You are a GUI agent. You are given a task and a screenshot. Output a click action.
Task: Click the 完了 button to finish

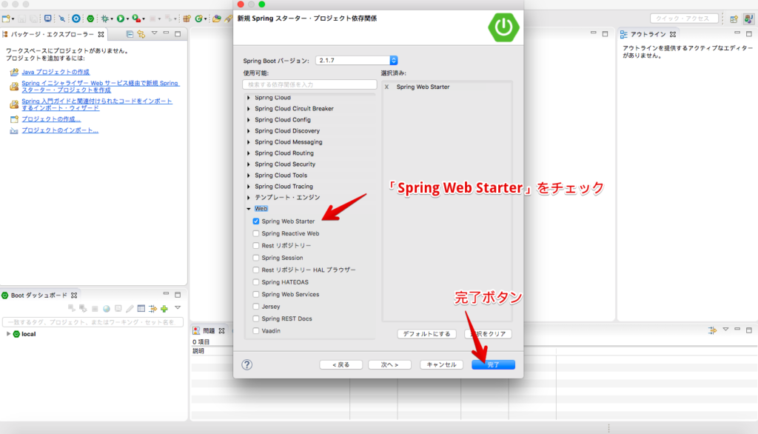point(492,364)
